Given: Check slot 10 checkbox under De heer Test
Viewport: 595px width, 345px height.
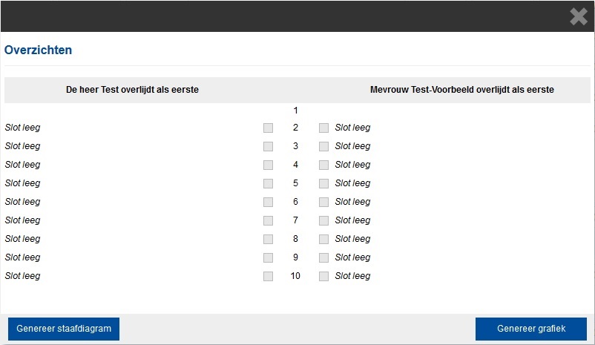Looking at the screenshot, I should 268,276.
